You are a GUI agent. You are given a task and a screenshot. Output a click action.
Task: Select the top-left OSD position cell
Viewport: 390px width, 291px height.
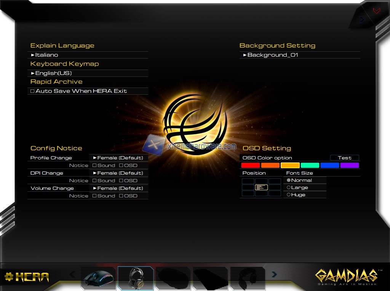(248, 181)
